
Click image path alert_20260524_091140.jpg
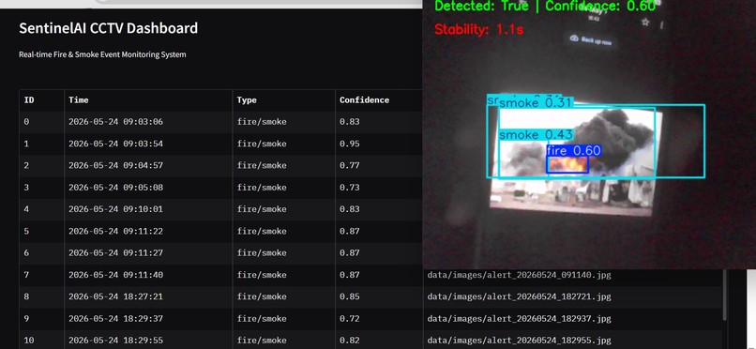520,275
